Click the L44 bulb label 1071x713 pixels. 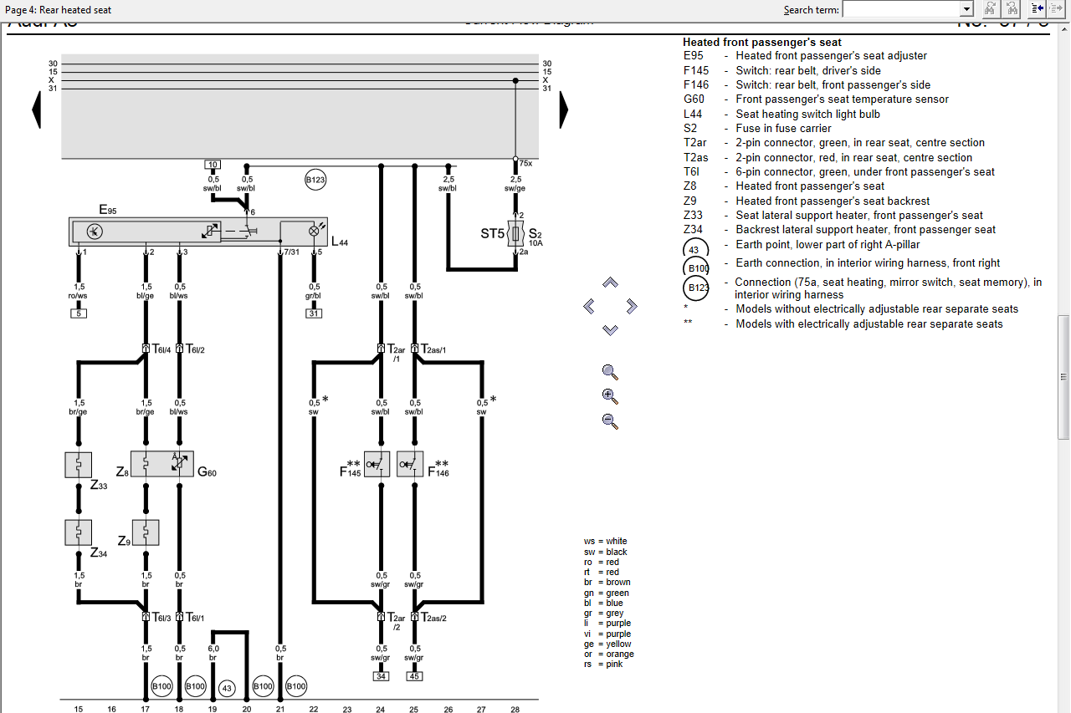(x=340, y=242)
